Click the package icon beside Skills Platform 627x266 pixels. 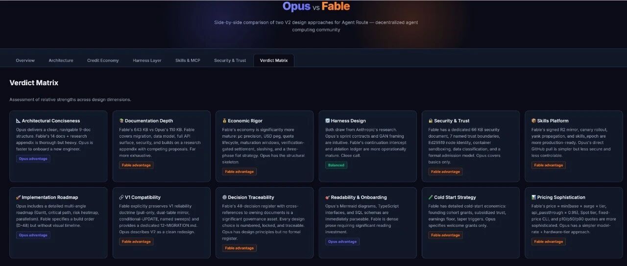tap(534, 121)
